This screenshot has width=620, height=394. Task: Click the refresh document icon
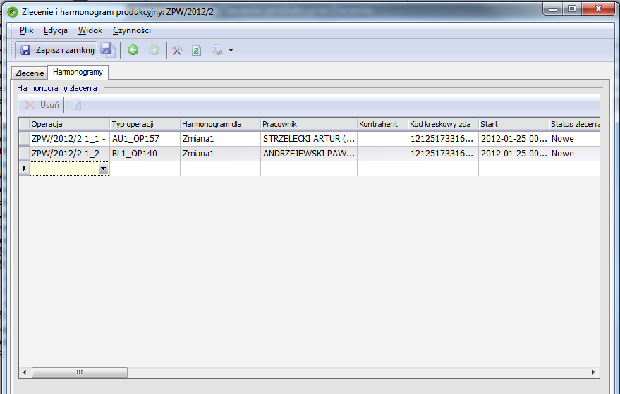(x=197, y=50)
